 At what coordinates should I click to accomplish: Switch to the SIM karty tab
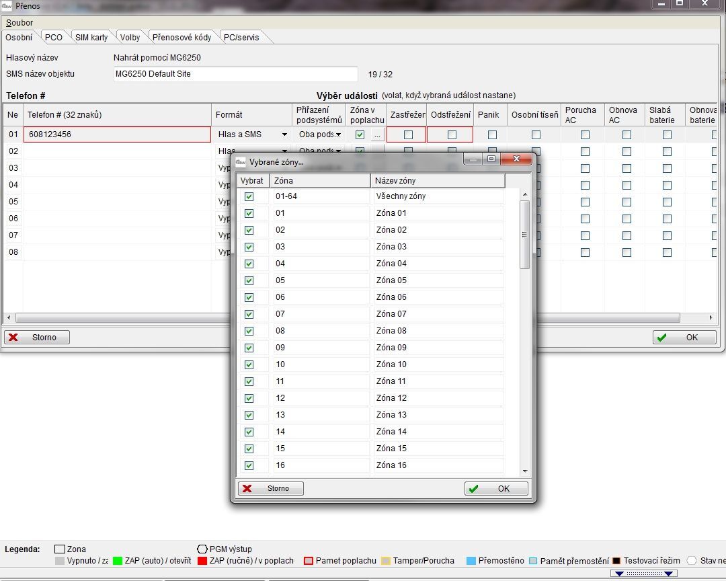(x=91, y=38)
